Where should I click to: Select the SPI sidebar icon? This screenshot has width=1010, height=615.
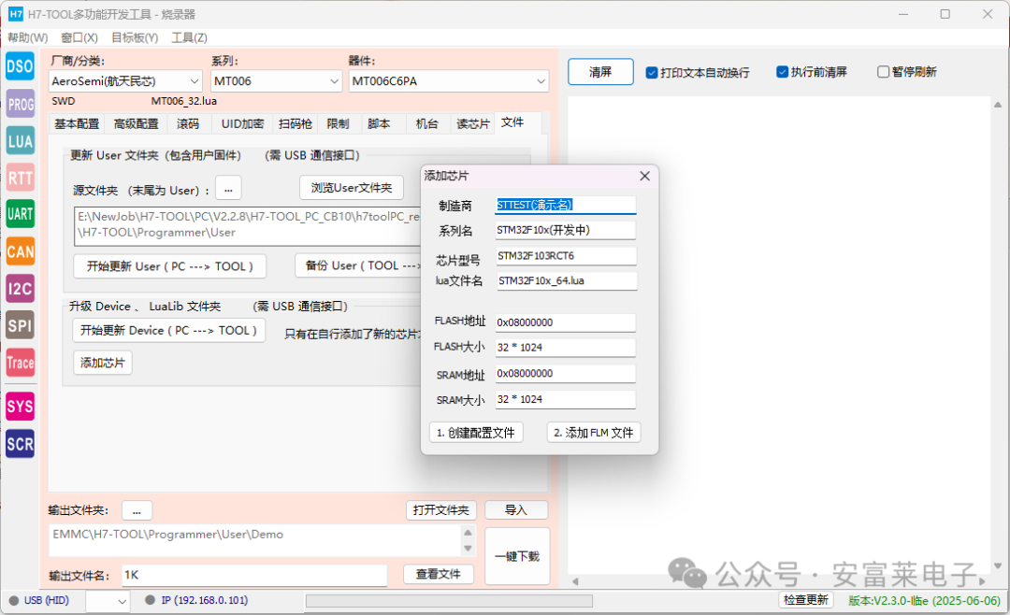[x=20, y=325]
